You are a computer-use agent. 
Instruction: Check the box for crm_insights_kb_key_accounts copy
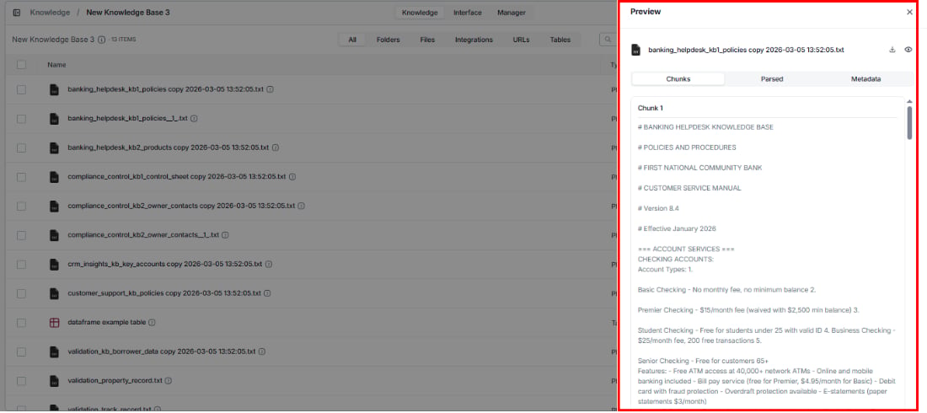tap(21, 265)
